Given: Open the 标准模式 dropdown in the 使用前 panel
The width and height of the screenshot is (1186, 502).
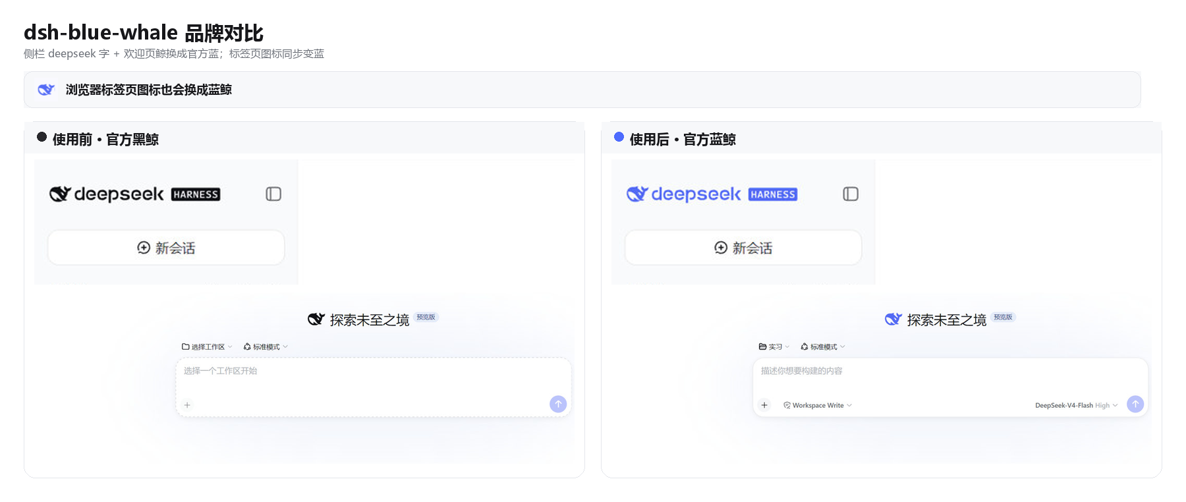Looking at the screenshot, I should click(266, 347).
